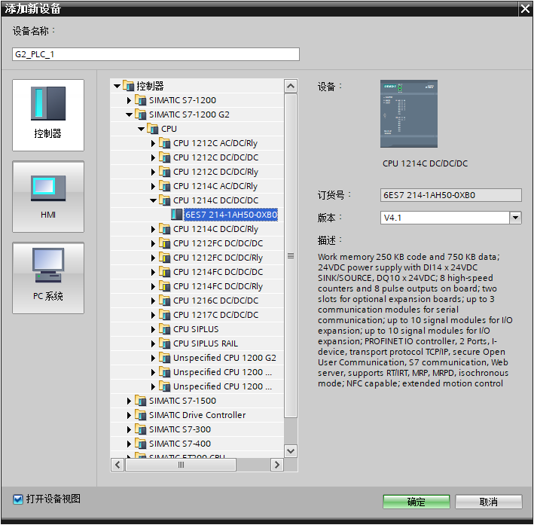Click the 控制器 root folder icon
This screenshot has height=525, width=534.
pyautogui.click(x=128, y=86)
